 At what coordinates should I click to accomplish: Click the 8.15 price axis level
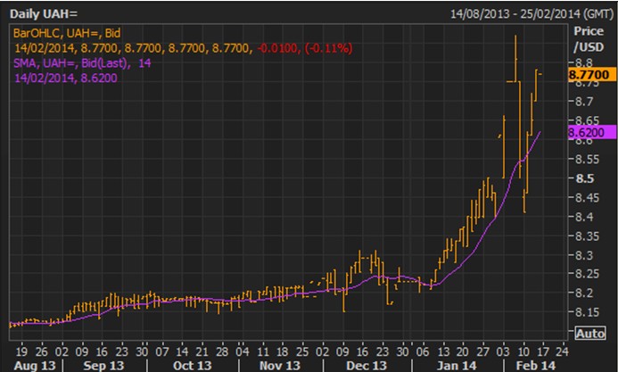(x=585, y=312)
